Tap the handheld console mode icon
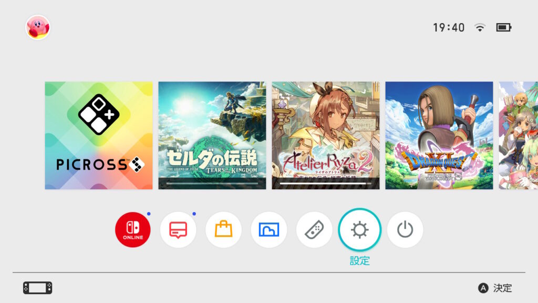The image size is (538, 303). click(38, 288)
